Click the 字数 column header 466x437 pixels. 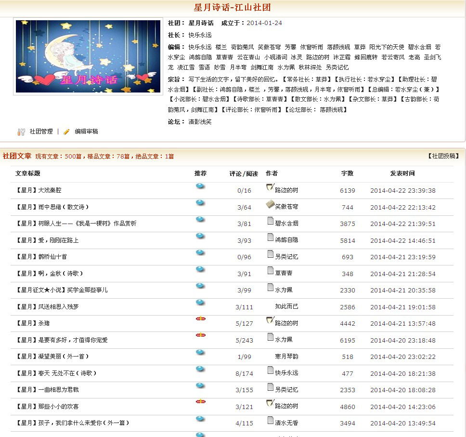(x=347, y=173)
